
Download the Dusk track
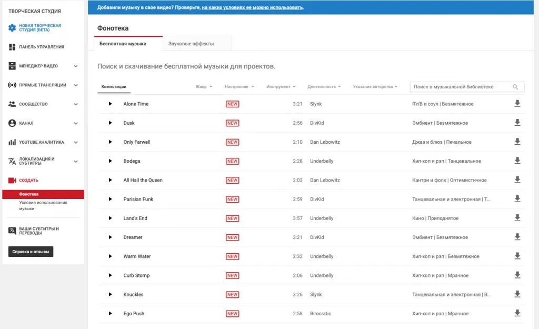point(517,123)
